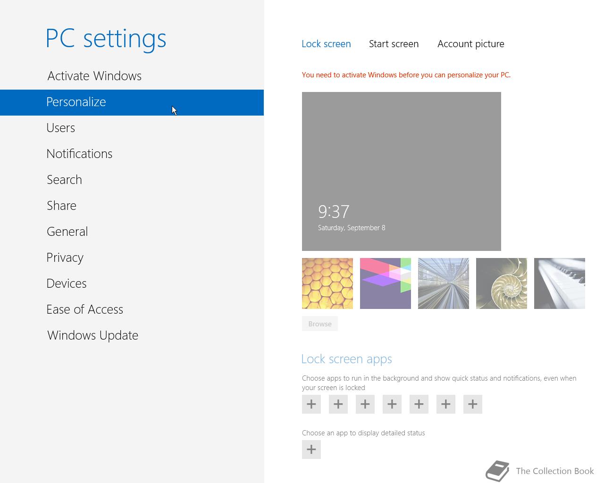Add sixth quick status lock screen app

pos(446,404)
